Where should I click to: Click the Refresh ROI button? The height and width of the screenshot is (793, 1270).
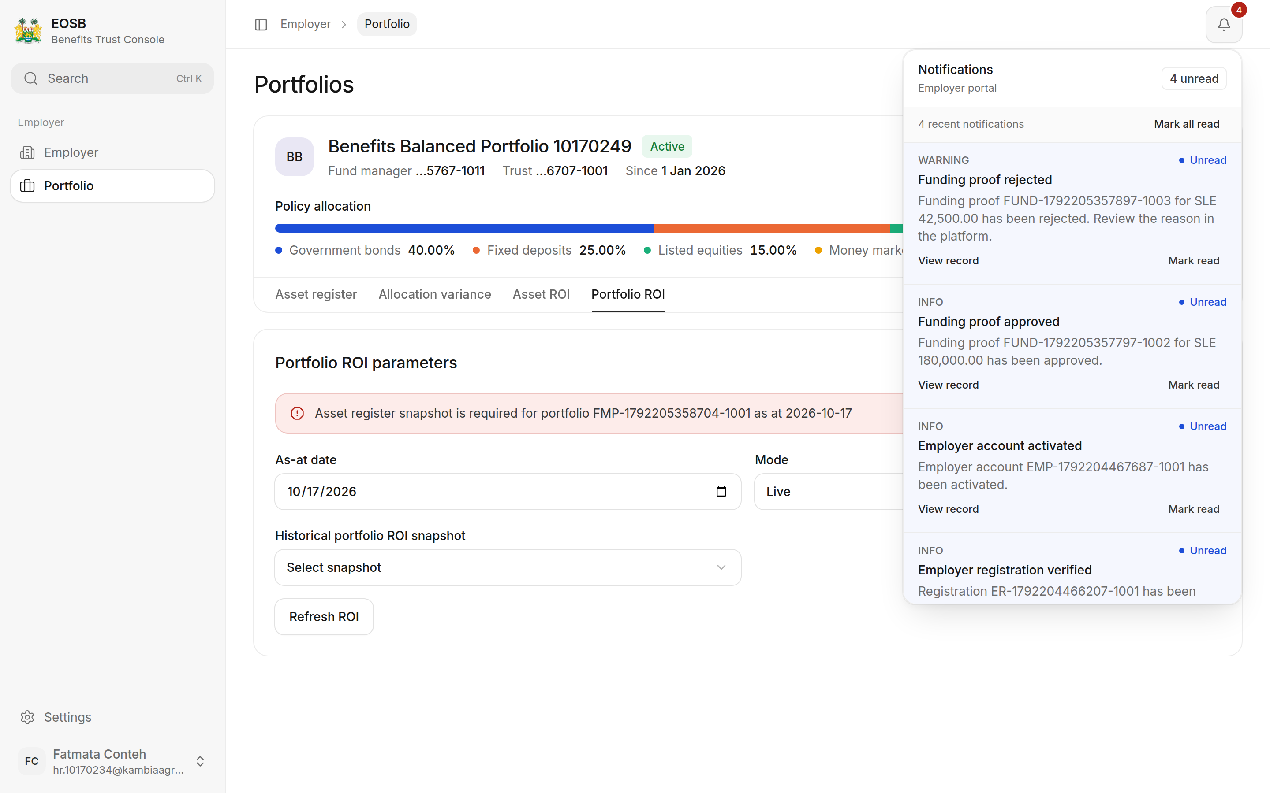[324, 617]
